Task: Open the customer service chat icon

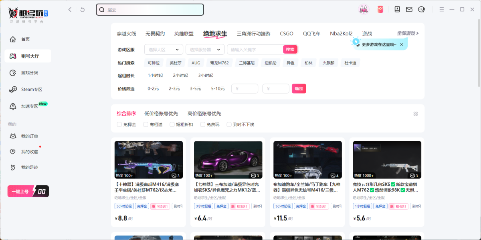Action: 421,9
